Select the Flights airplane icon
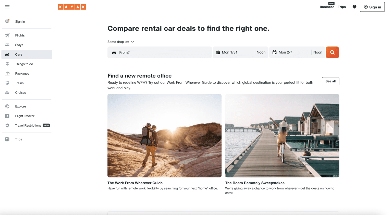 tap(7, 35)
